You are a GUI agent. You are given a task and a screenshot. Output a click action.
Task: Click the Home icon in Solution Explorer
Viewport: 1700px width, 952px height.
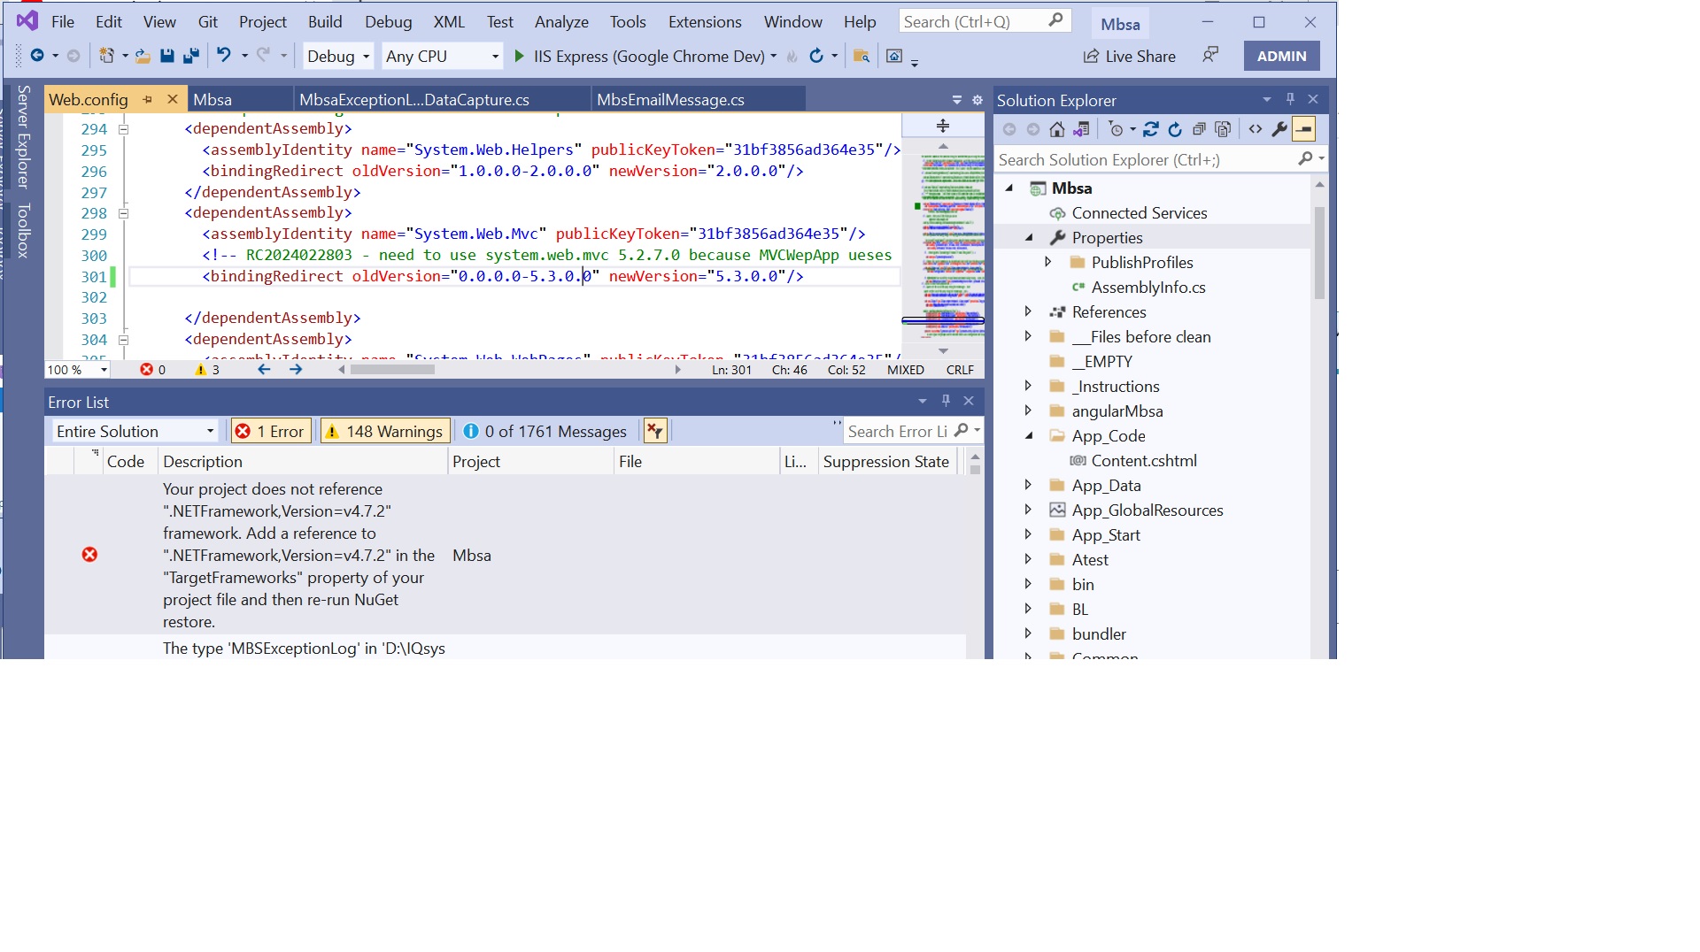coord(1056,129)
